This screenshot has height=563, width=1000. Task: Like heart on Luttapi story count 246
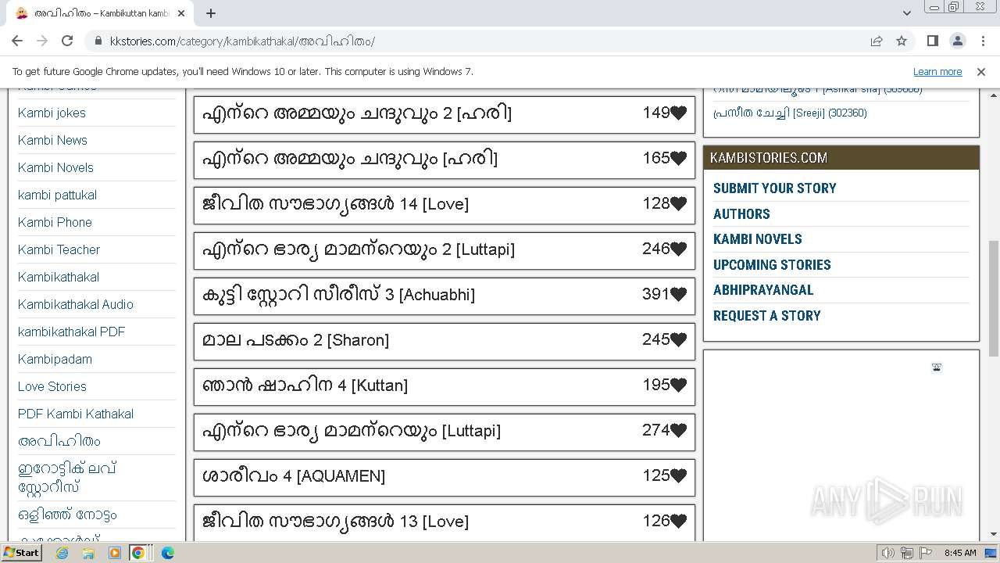pyautogui.click(x=678, y=249)
